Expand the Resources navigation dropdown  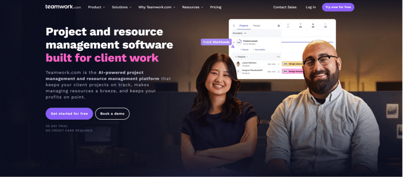coord(192,7)
